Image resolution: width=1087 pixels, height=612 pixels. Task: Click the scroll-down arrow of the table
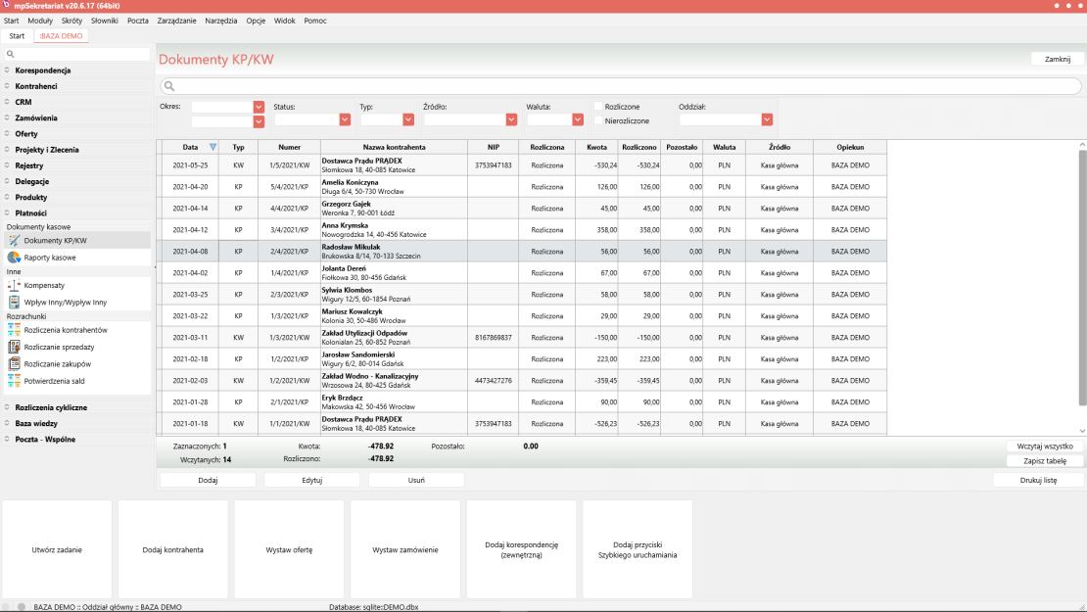[x=1082, y=431]
